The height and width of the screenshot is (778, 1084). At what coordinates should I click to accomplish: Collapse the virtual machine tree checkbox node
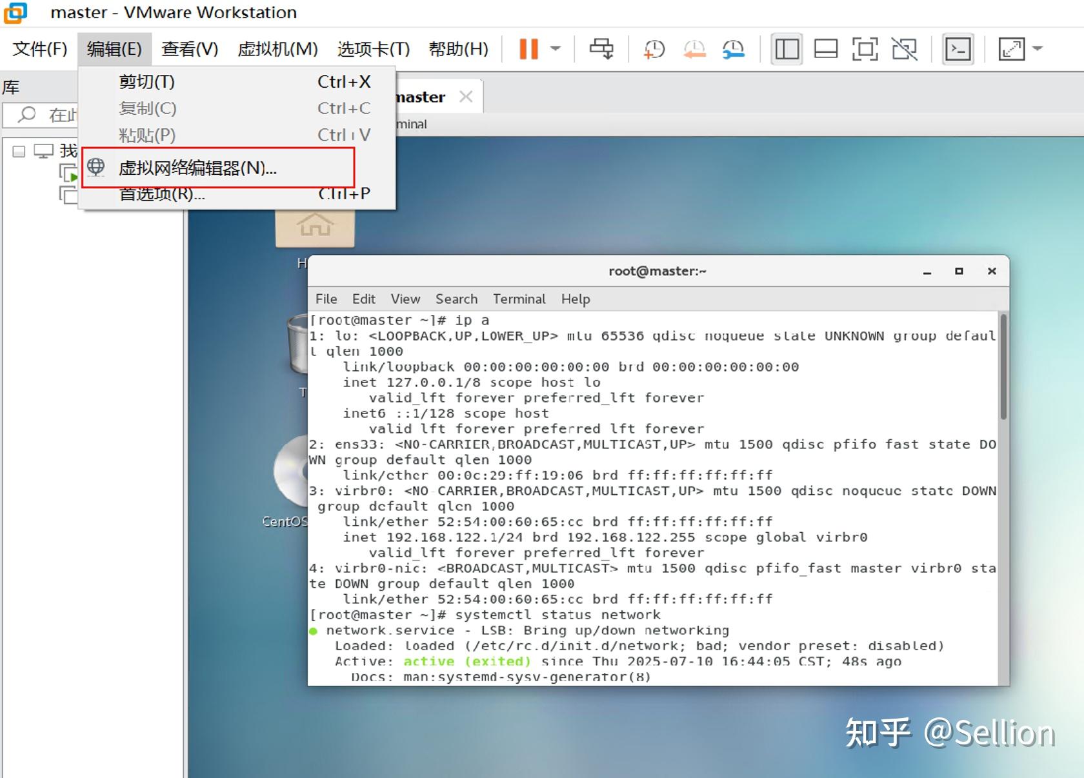pyautogui.click(x=18, y=150)
